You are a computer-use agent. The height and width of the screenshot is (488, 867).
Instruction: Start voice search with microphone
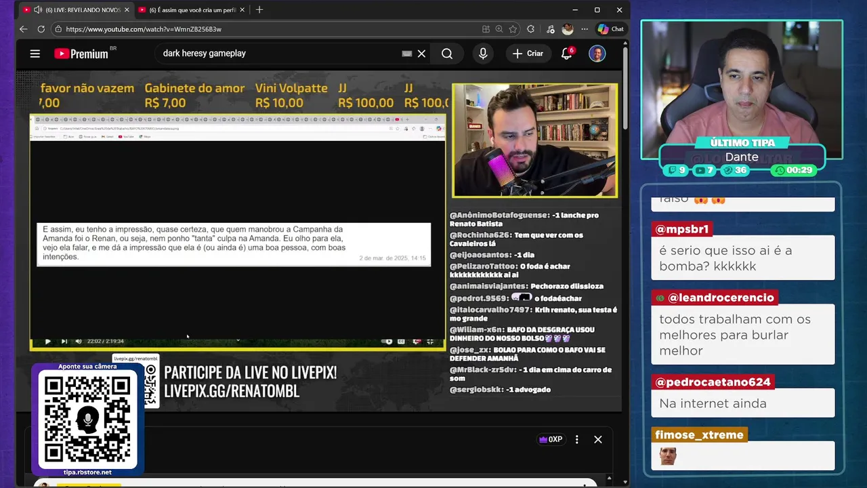(483, 54)
